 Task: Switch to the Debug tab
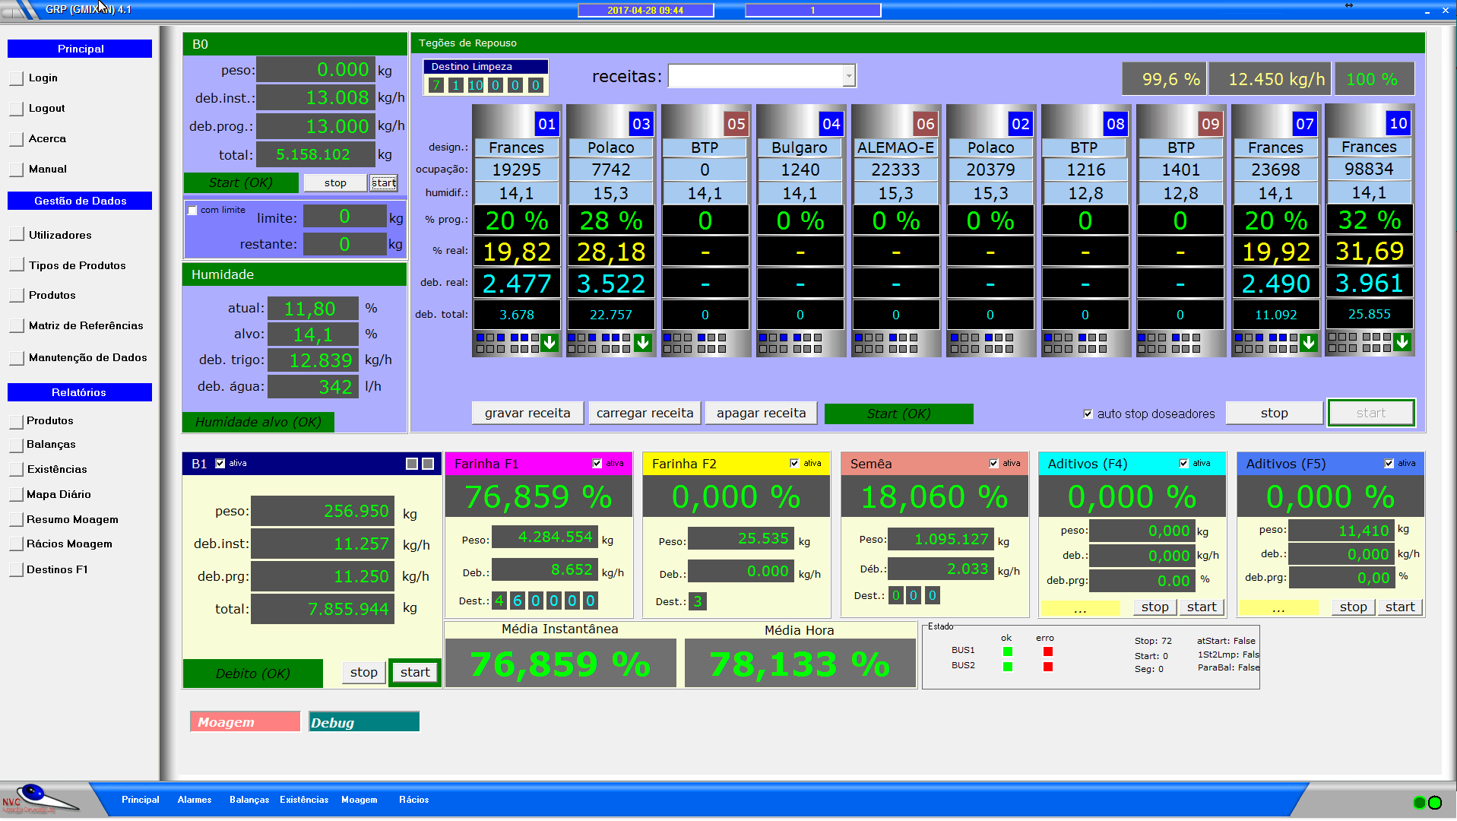pos(364,722)
